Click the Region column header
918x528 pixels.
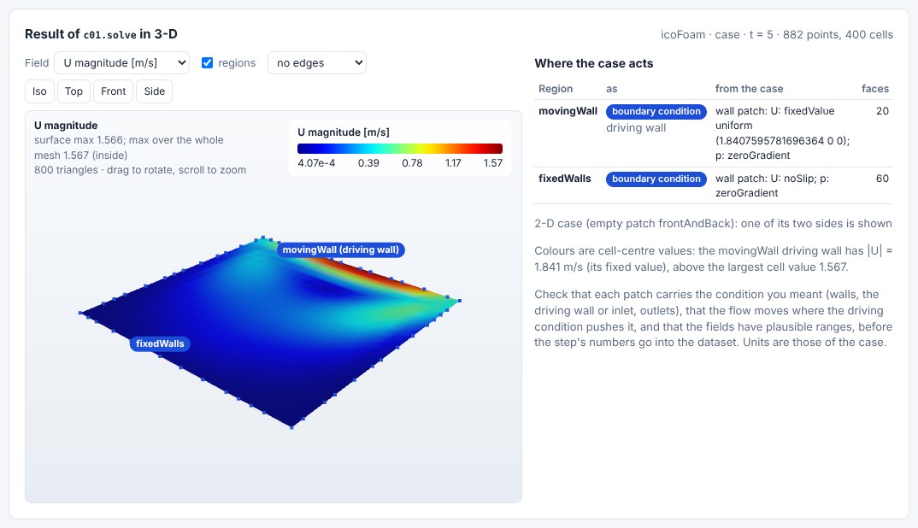[556, 88]
